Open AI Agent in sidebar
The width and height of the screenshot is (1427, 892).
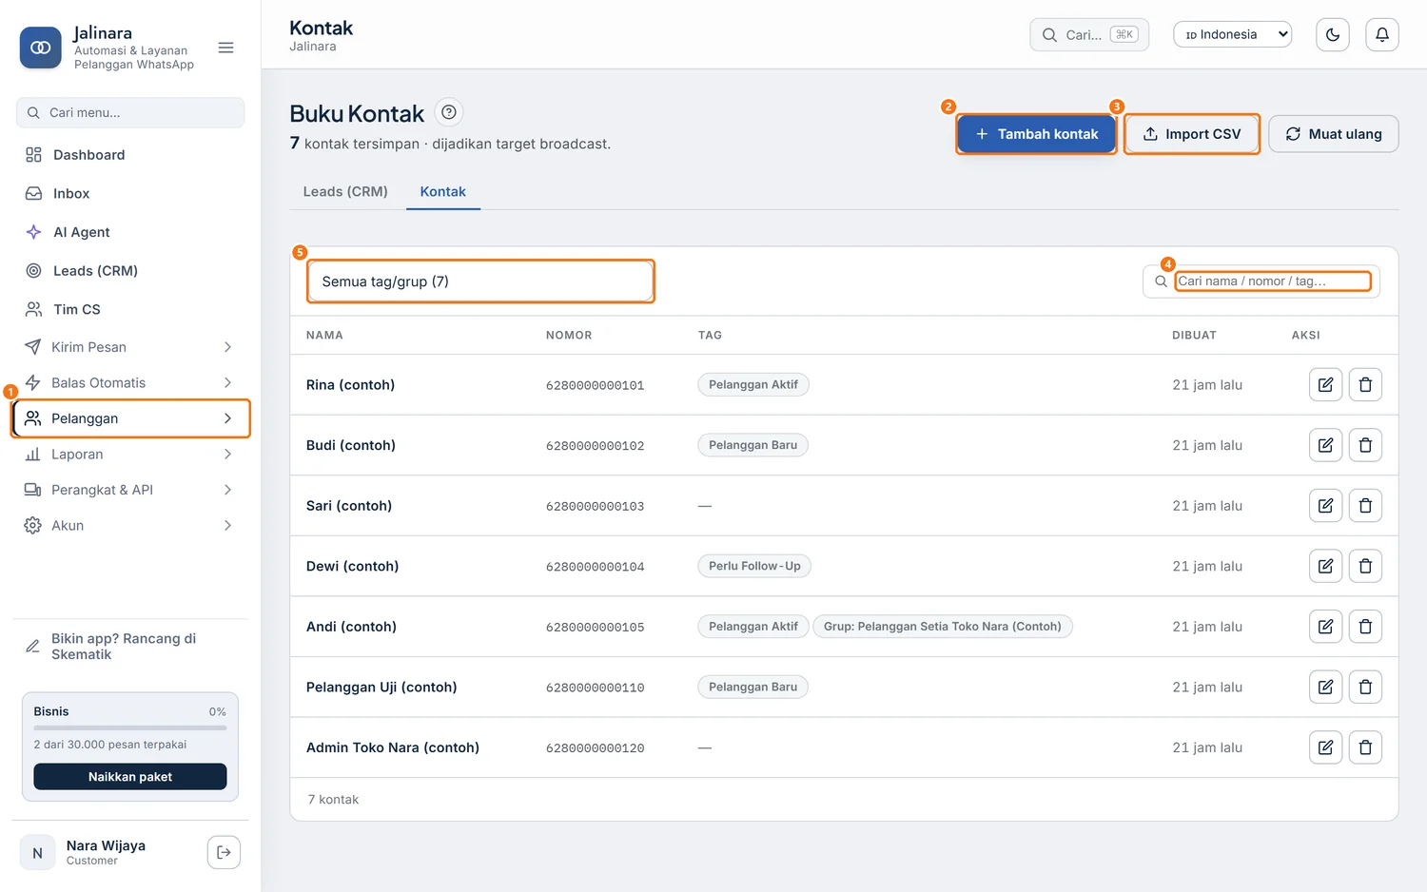tap(129, 232)
